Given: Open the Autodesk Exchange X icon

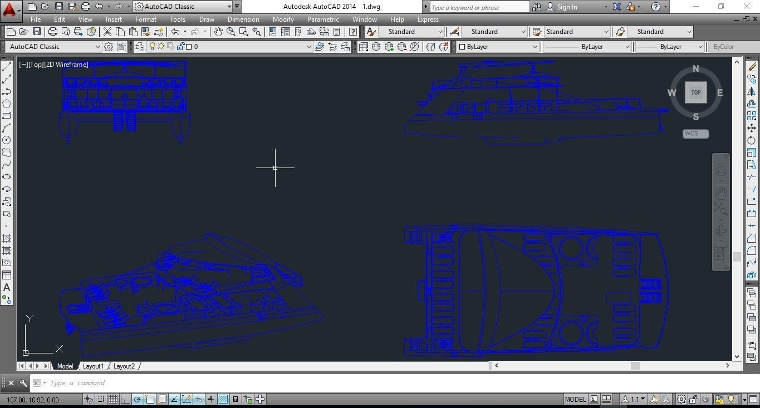Looking at the screenshot, I should pos(617,7).
